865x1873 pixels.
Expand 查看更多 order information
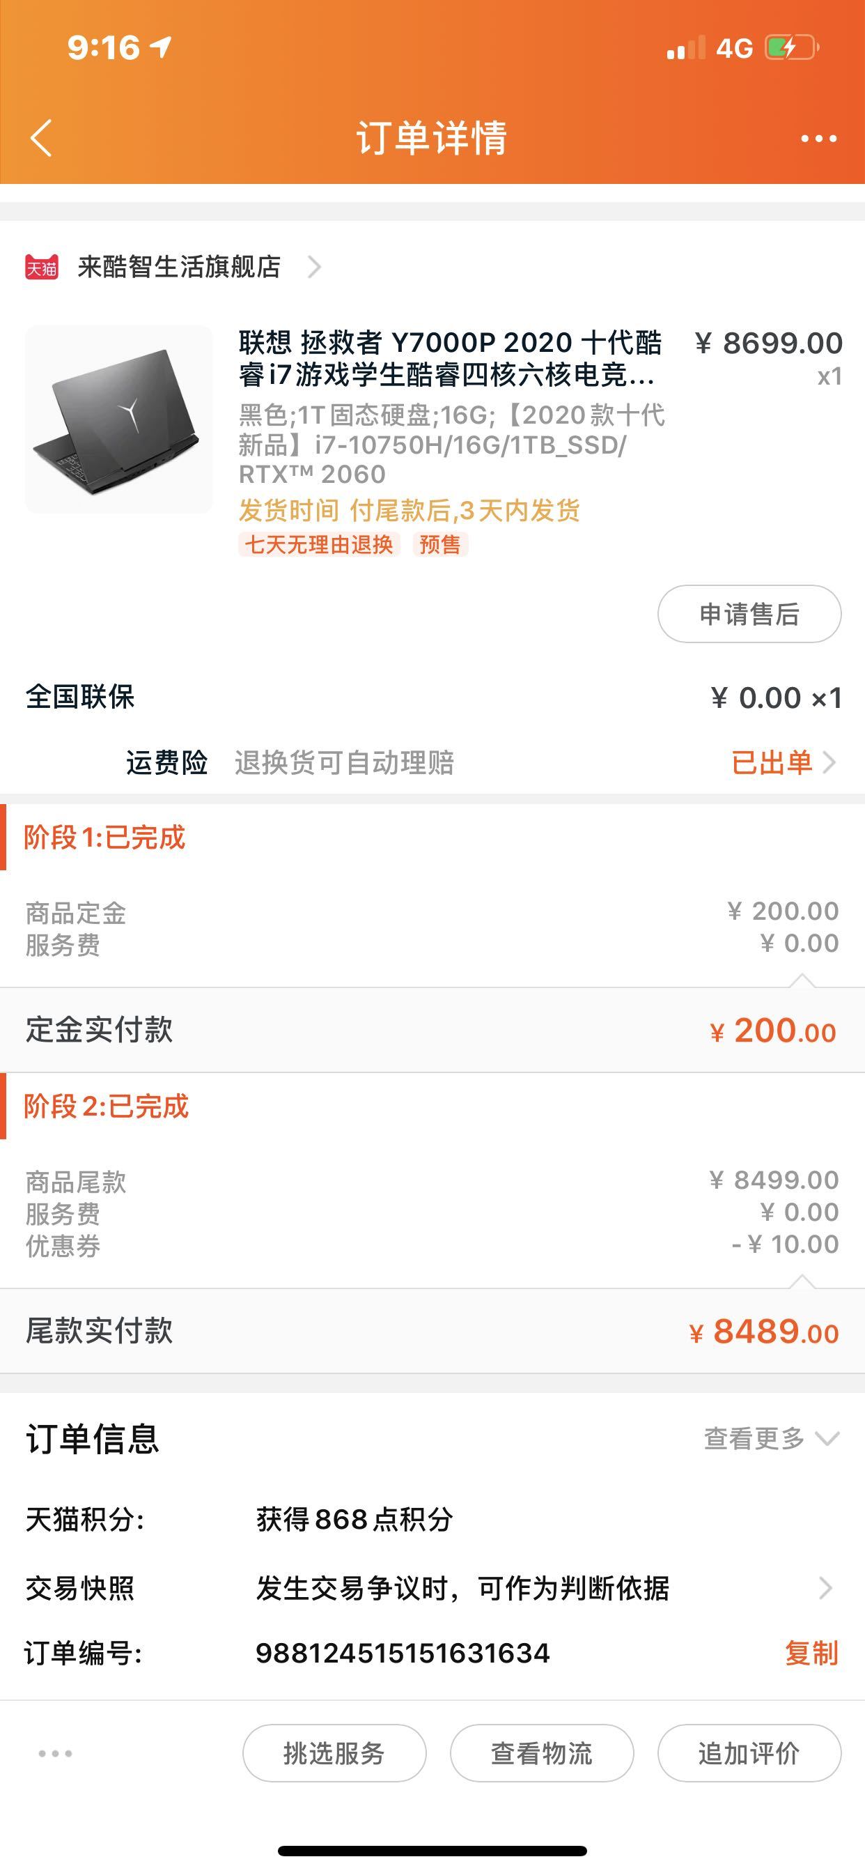(772, 1438)
